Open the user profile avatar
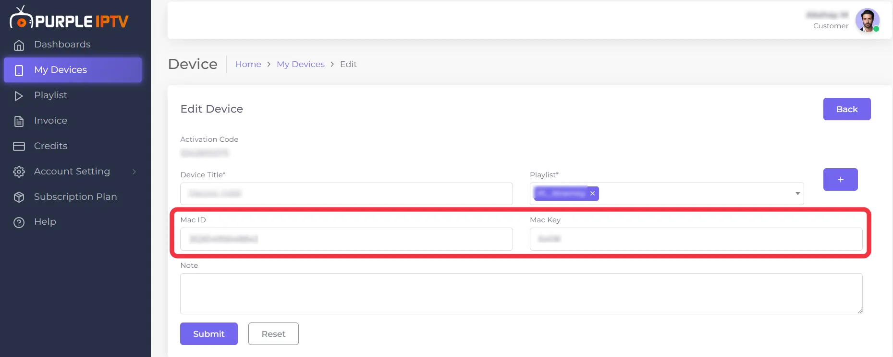Viewport: 893px width, 357px height. (x=867, y=20)
